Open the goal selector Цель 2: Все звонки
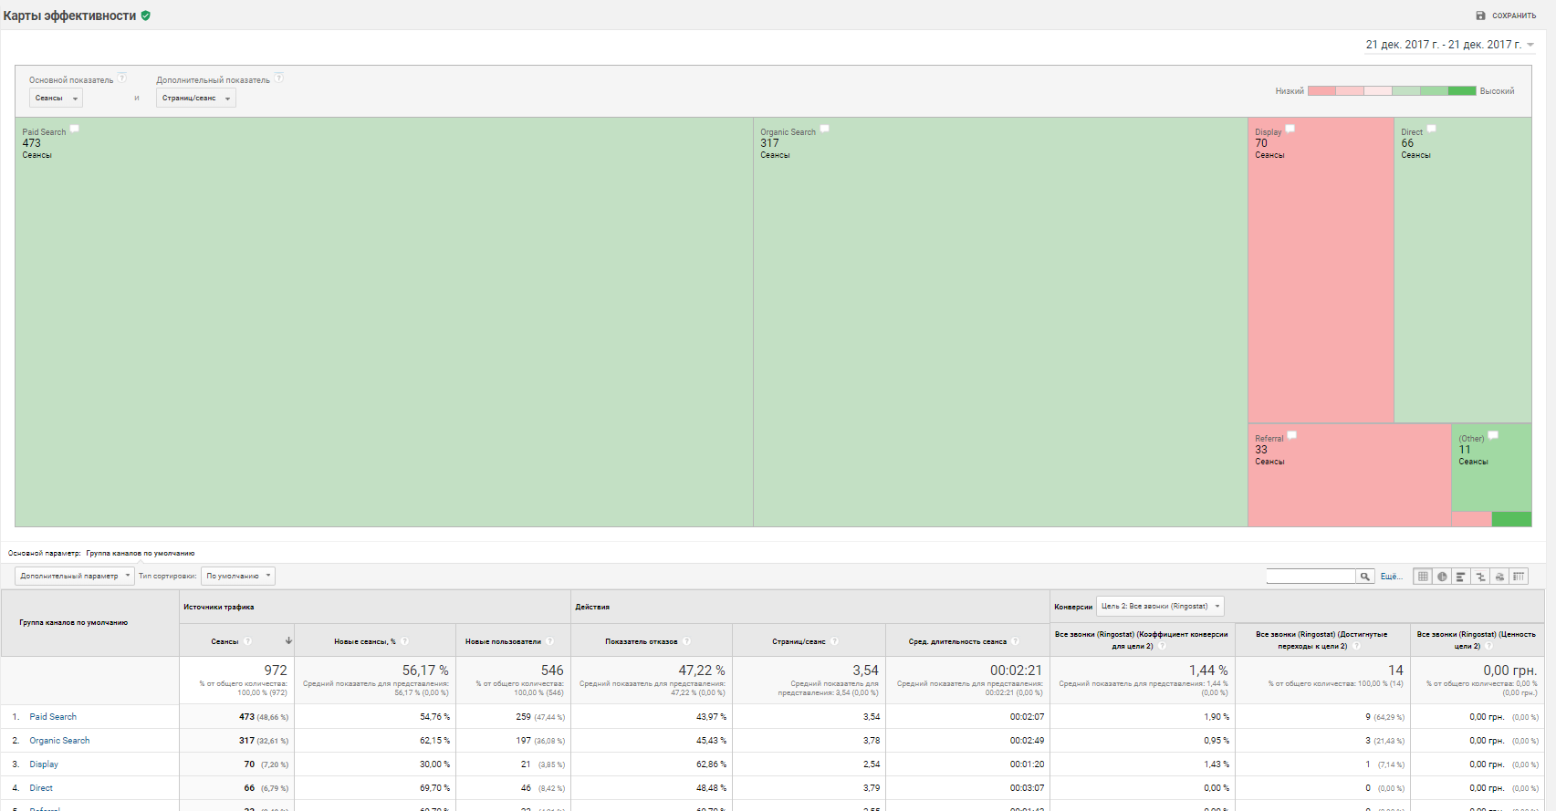Image resolution: width=1556 pixels, height=811 pixels. (1160, 607)
